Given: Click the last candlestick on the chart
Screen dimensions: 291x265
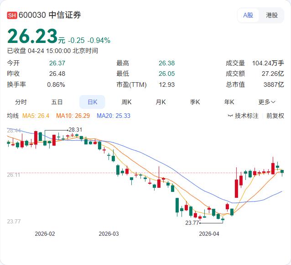Looking at the screenshot, I should point(282,172).
